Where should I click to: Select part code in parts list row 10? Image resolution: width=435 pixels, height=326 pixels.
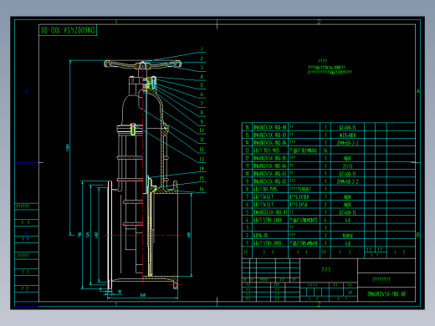pos(270,174)
